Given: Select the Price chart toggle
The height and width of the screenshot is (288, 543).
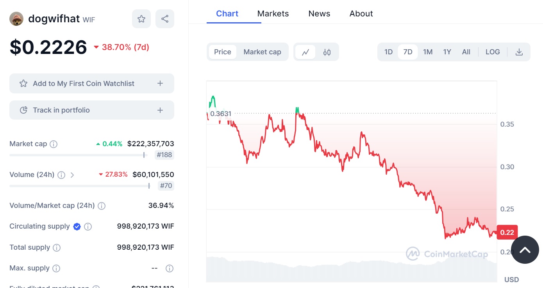Looking at the screenshot, I should tap(223, 52).
